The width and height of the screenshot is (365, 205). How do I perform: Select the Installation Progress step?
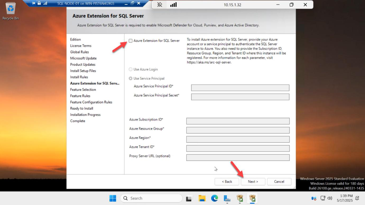click(x=85, y=115)
